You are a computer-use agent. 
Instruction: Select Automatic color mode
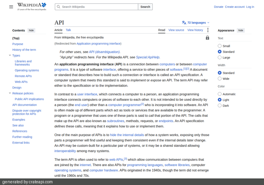[219, 94]
